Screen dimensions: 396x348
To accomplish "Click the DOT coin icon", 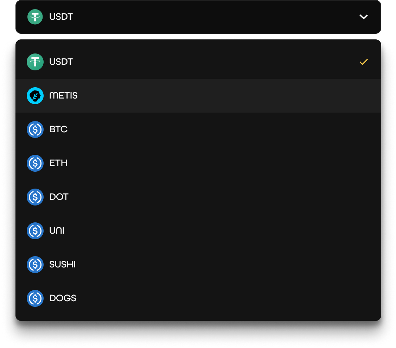I will tap(35, 197).
